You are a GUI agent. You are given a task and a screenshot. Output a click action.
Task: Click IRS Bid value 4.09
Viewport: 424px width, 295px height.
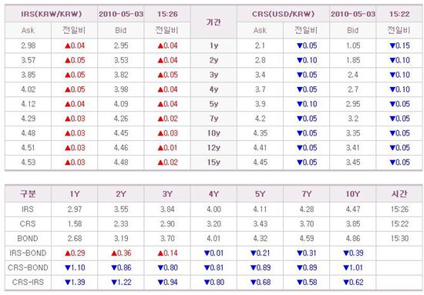[121, 104]
